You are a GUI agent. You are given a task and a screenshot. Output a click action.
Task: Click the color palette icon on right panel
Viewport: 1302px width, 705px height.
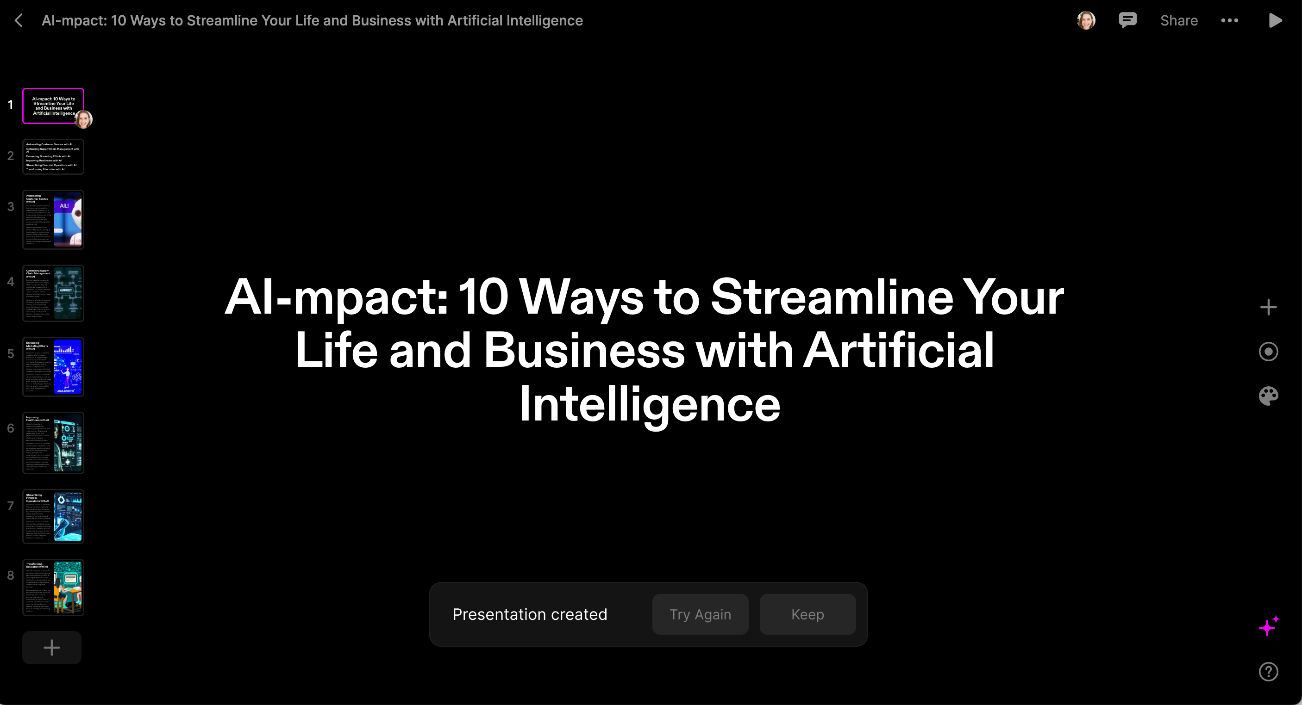tap(1268, 396)
